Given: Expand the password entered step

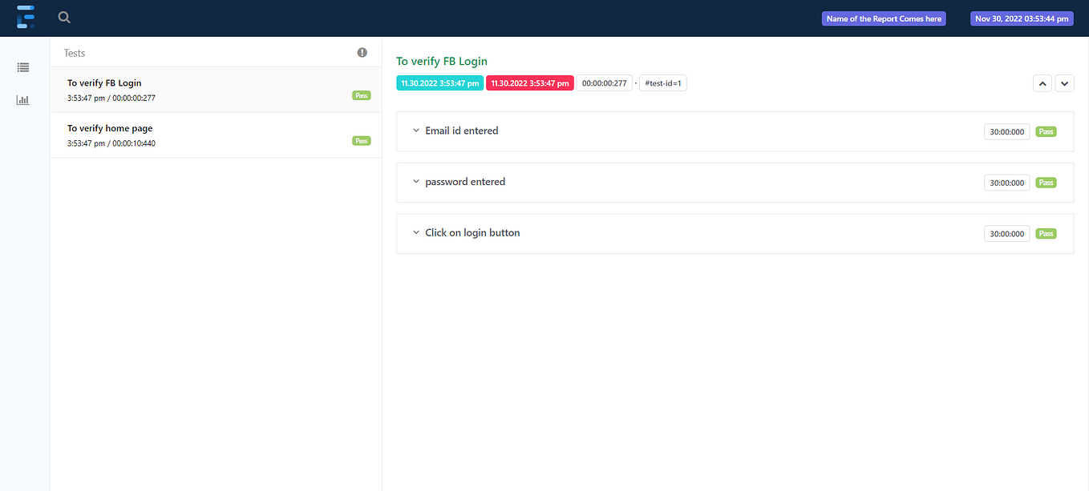Looking at the screenshot, I should [x=415, y=181].
